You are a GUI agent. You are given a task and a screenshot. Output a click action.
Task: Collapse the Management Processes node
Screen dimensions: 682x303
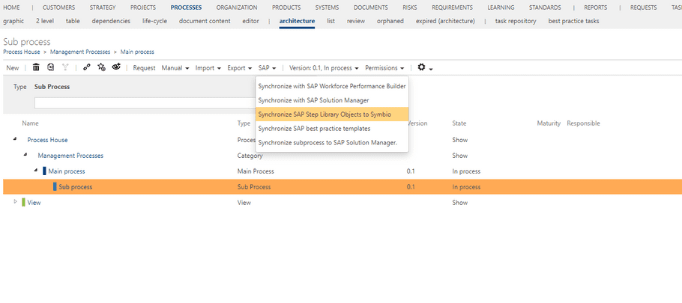click(x=25, y=155)
